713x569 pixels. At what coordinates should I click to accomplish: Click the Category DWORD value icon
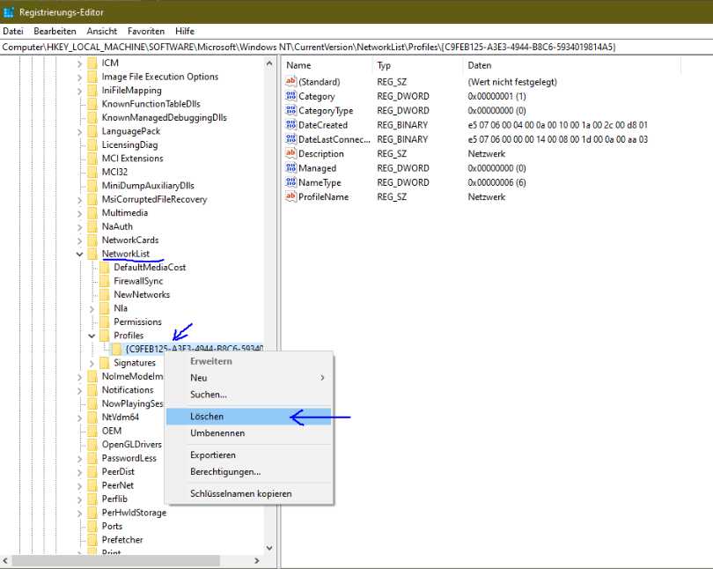(x=291, y=96)
